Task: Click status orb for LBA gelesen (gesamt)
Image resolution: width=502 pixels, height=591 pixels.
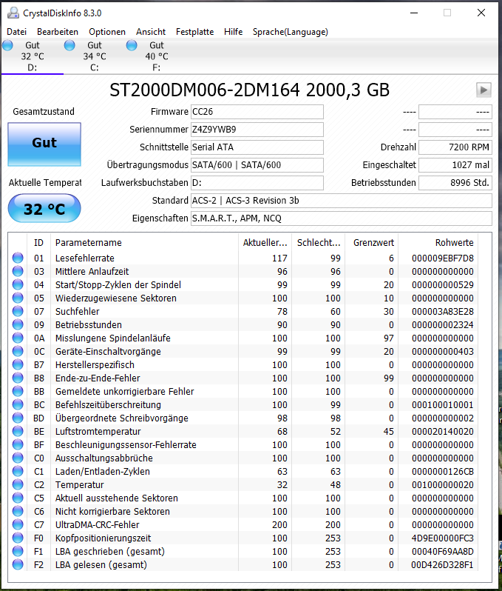Action: click(x=18, y=564)
